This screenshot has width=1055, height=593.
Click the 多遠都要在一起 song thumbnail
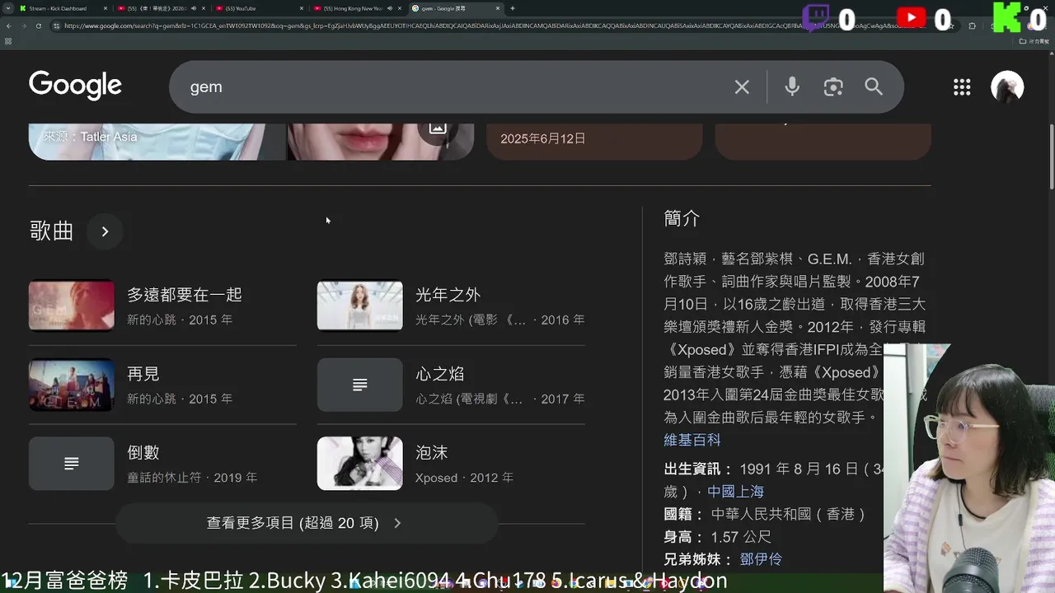tap(72, 306)
